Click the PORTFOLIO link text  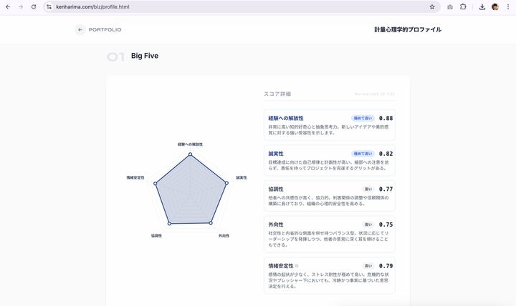point(105,30)
